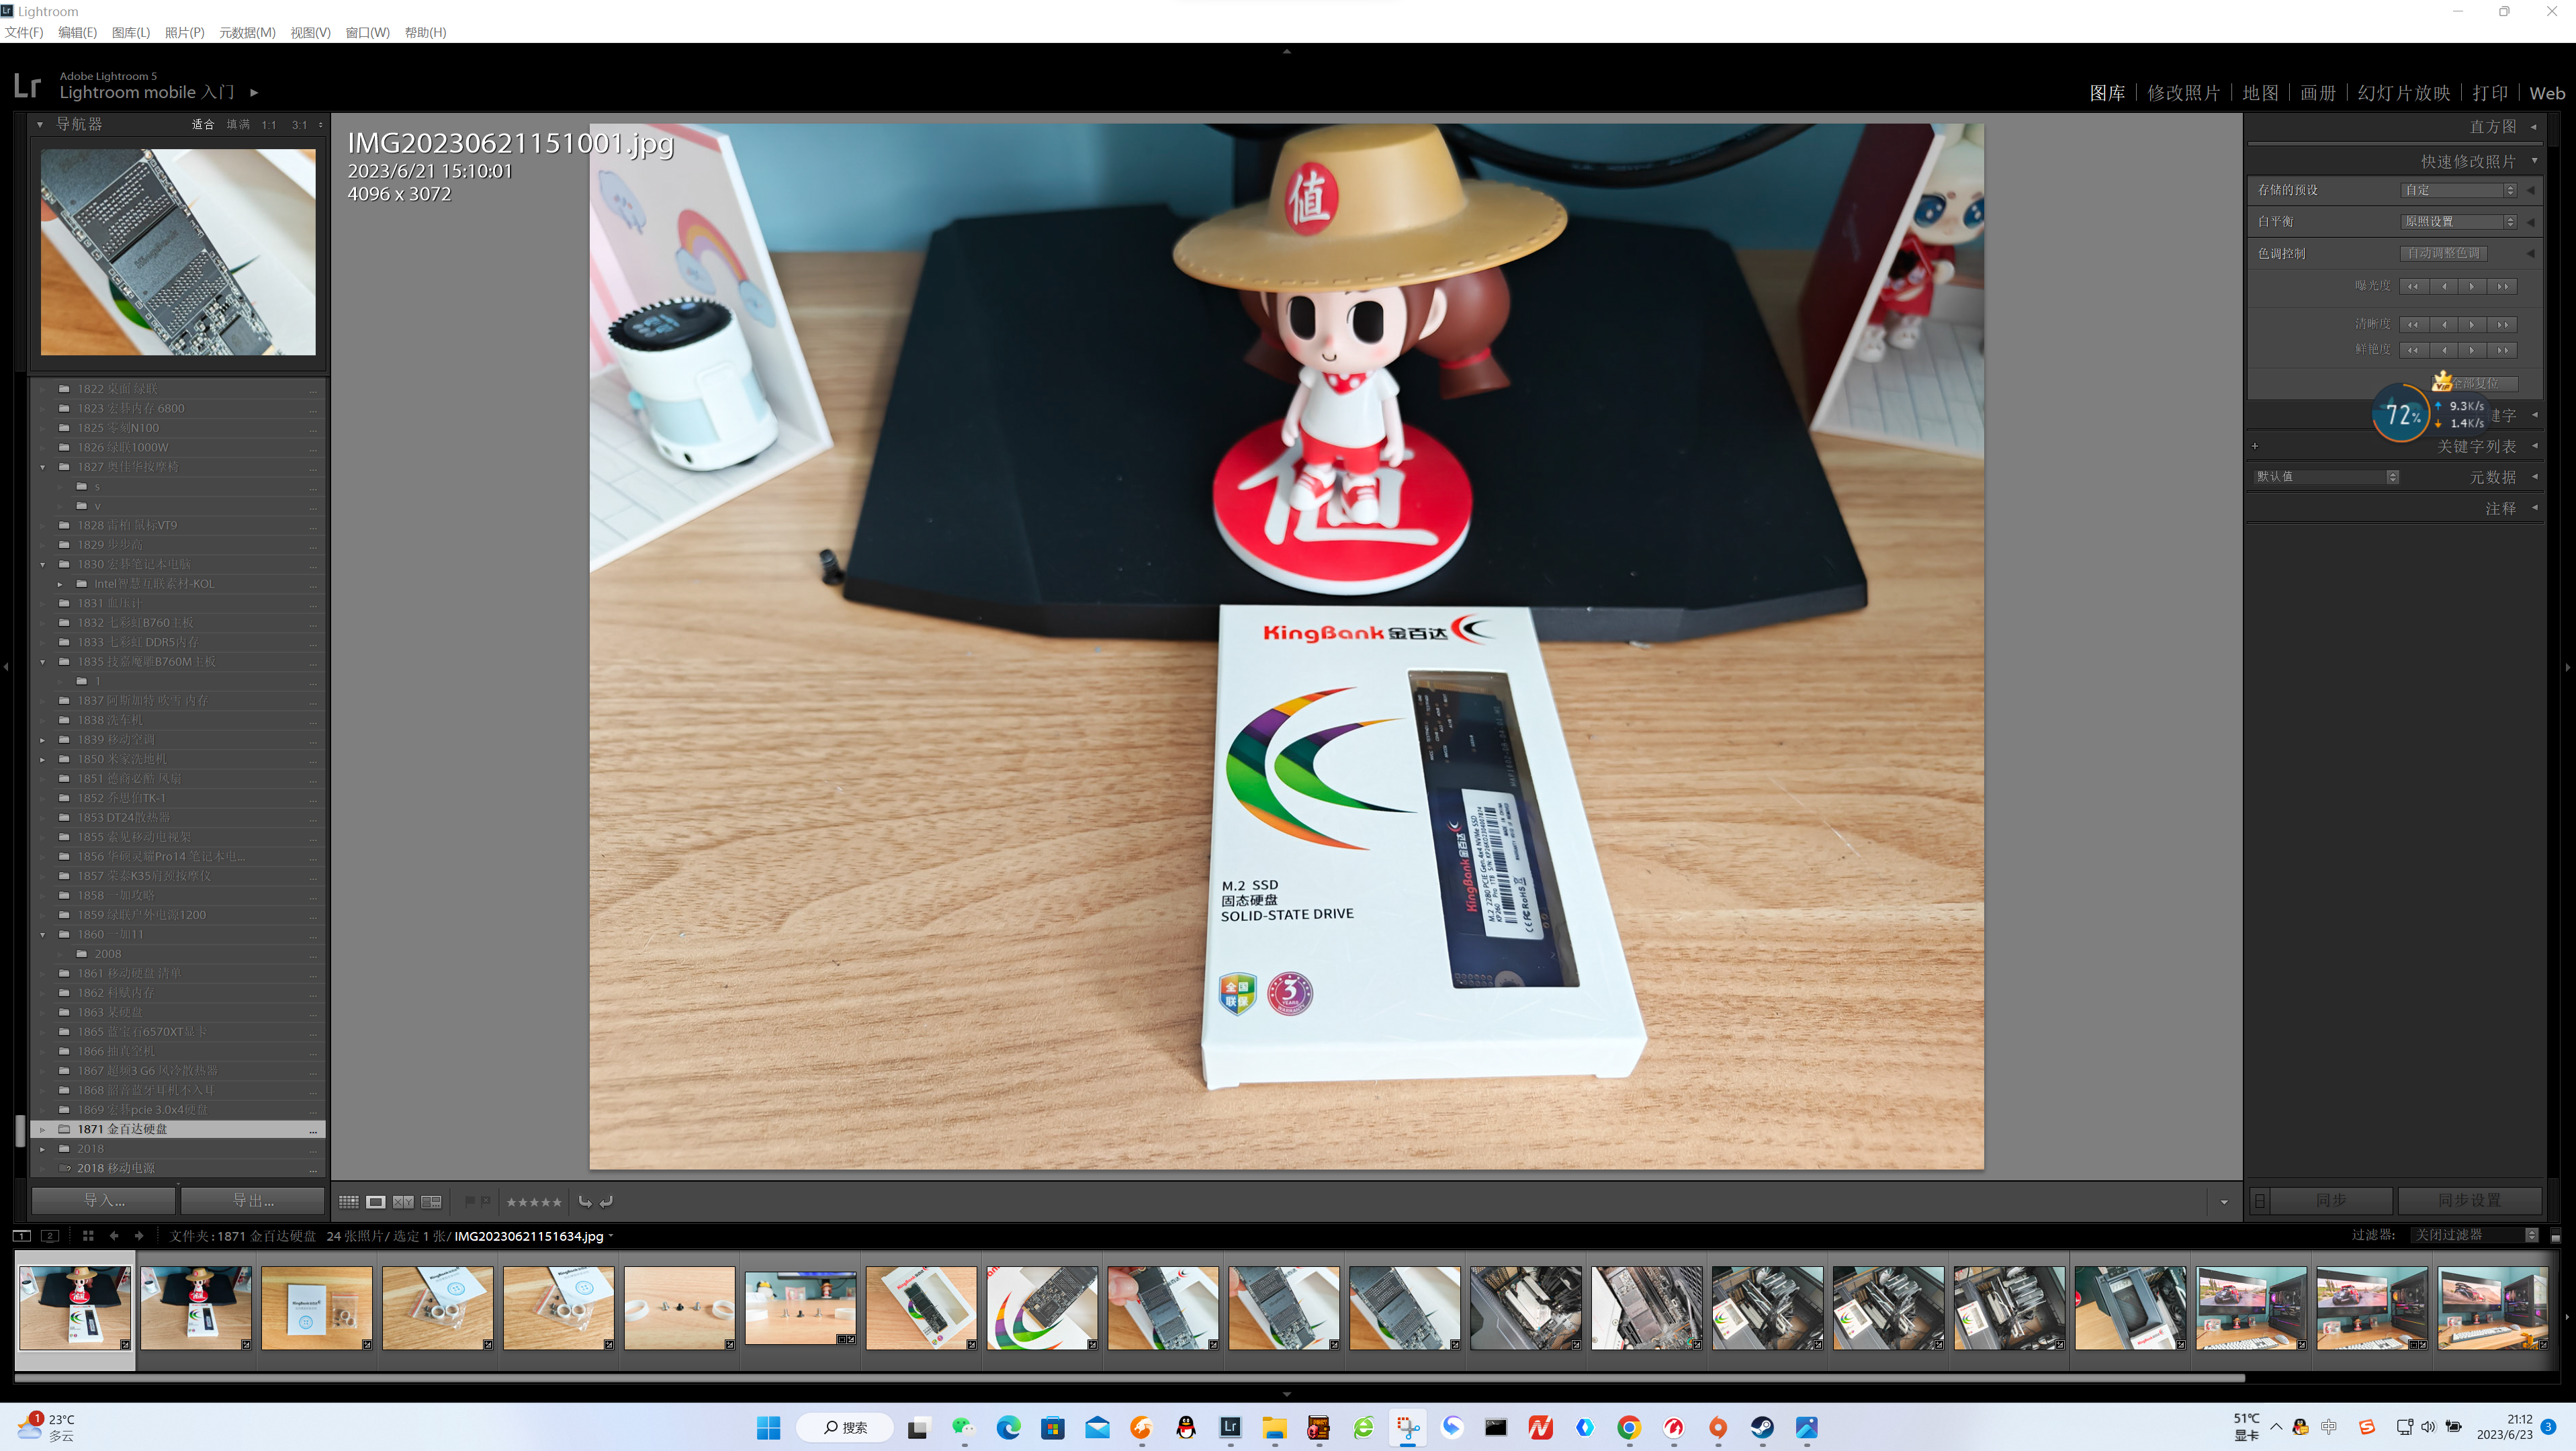Viewport: 2576px width, 1451px height.
Task: Open the 白平衡 preset dropdown
Action: point(2458,222)
